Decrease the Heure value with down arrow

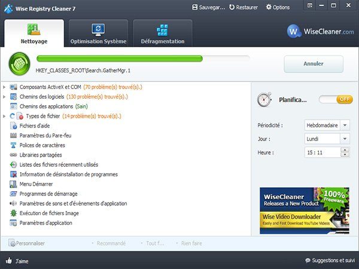tap(345, 155)
